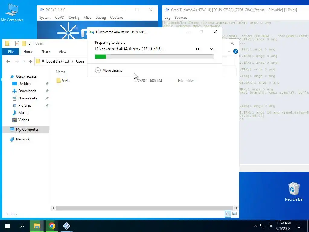Open the Recycle Bin on desktop

[294, 192]
